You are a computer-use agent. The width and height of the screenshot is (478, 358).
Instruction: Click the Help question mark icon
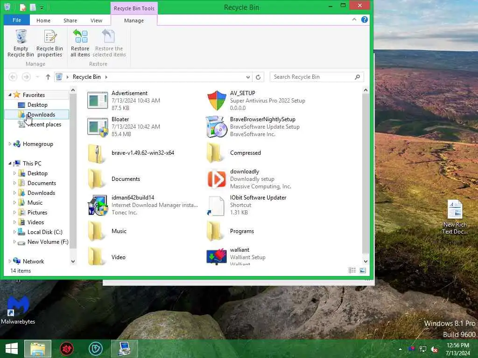pos(364,20)
